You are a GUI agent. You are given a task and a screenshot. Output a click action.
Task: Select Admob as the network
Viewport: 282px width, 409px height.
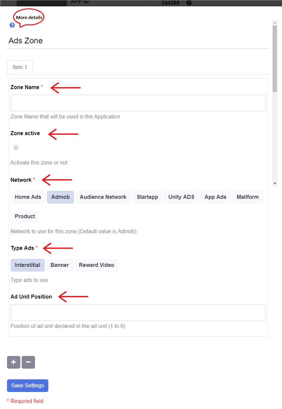click(60, 197)
